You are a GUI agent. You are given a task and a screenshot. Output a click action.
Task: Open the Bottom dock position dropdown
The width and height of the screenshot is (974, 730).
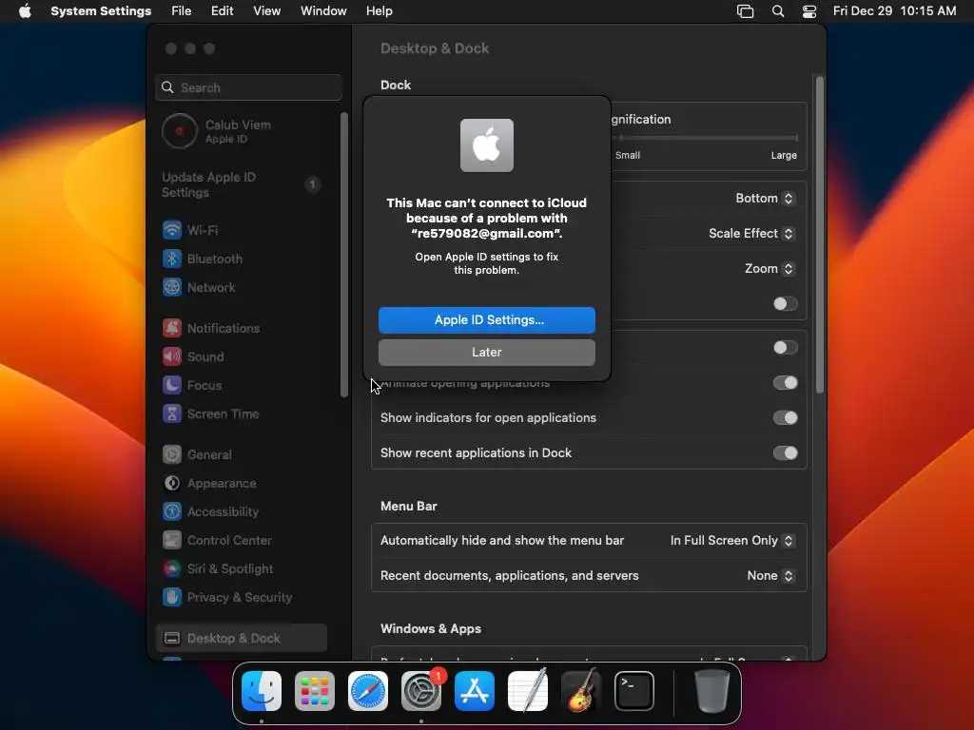[764, 198]
